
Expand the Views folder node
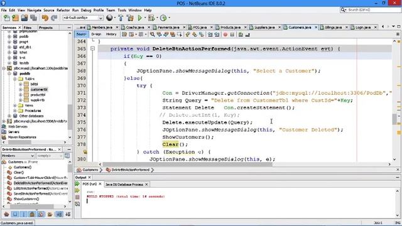pos(15,105)
